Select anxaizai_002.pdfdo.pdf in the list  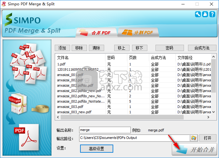point(133,85)
